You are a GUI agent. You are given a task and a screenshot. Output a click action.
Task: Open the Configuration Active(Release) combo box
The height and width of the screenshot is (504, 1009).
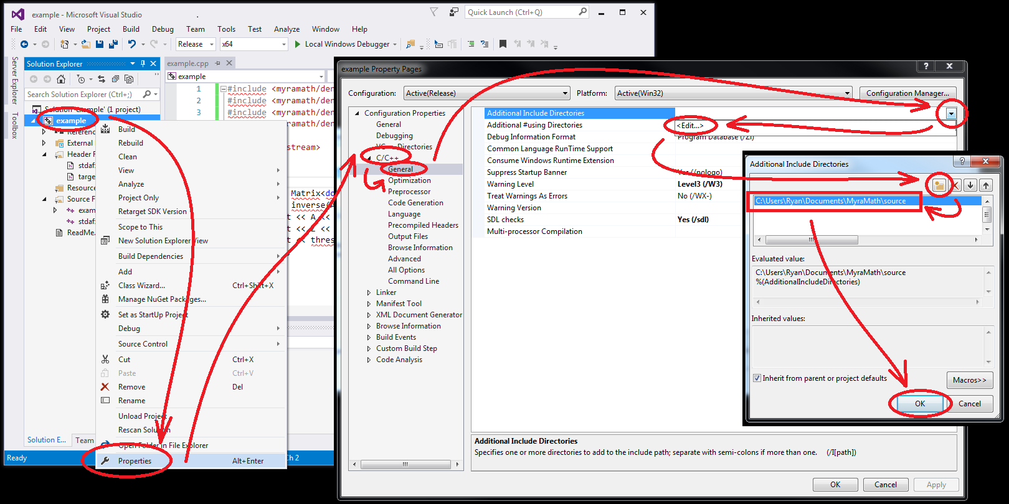click(x=487, y=93)
